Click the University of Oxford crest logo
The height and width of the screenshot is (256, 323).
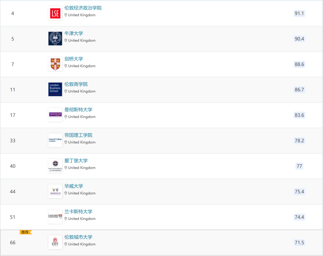tap(55, 38)
